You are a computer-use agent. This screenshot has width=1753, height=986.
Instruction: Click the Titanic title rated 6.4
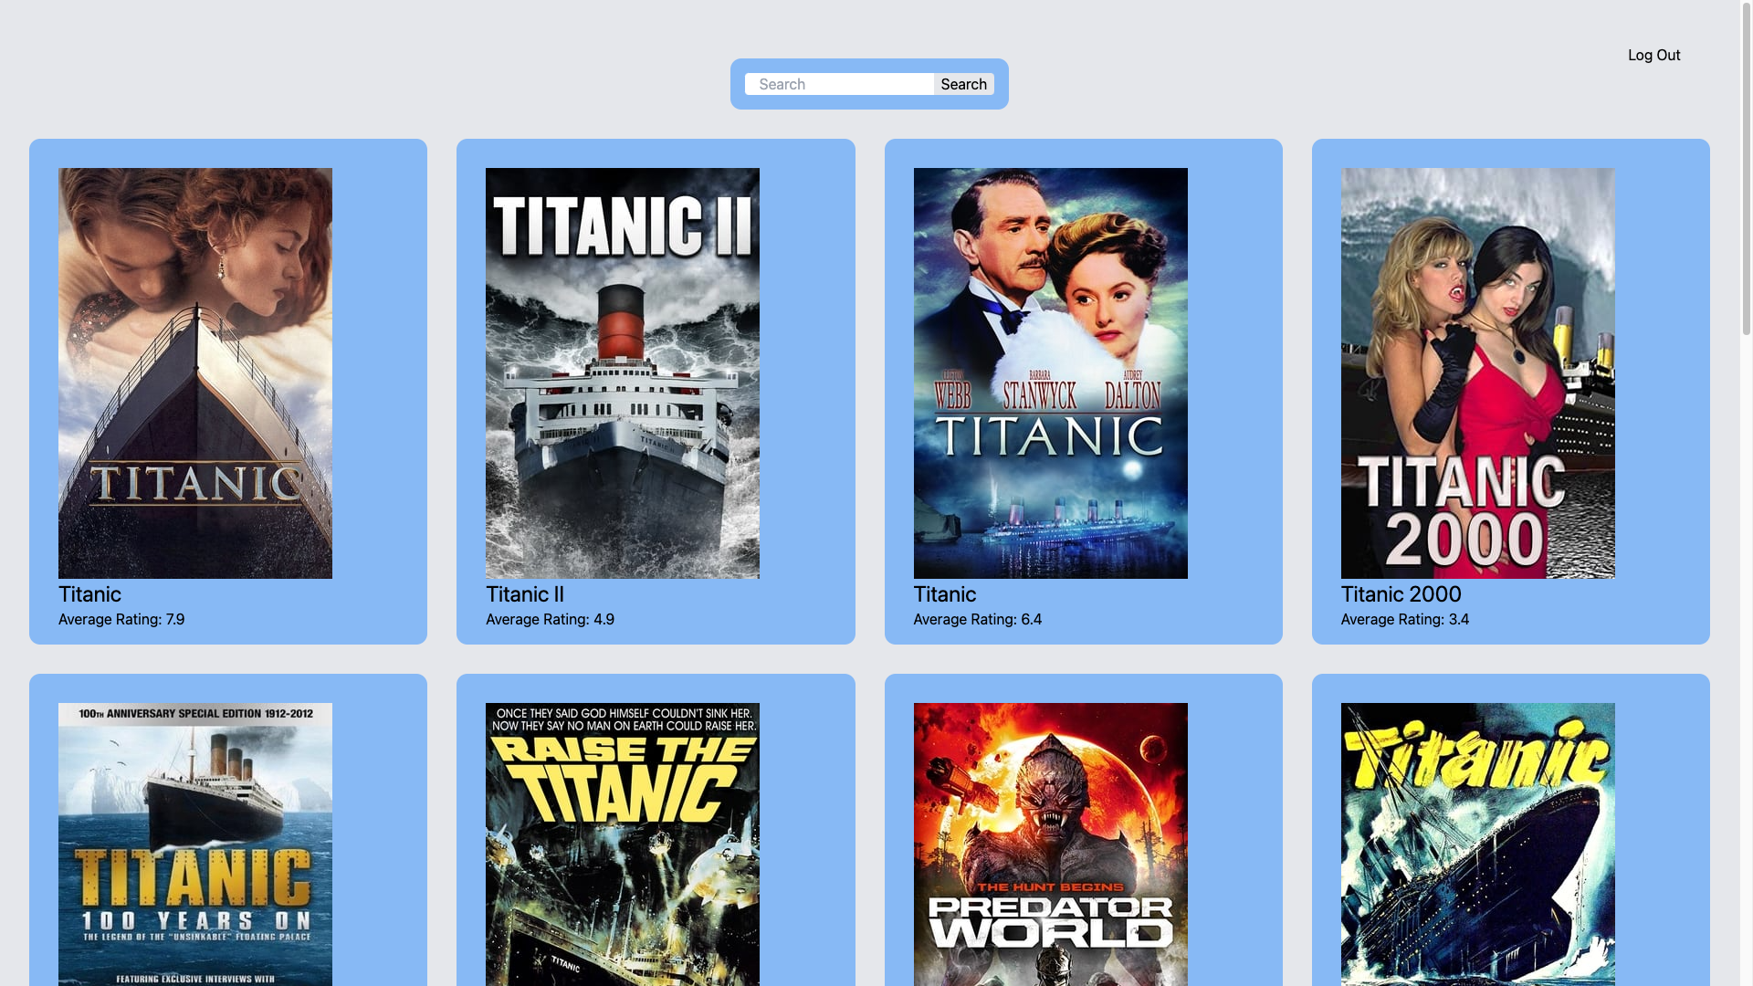(944, 594)
